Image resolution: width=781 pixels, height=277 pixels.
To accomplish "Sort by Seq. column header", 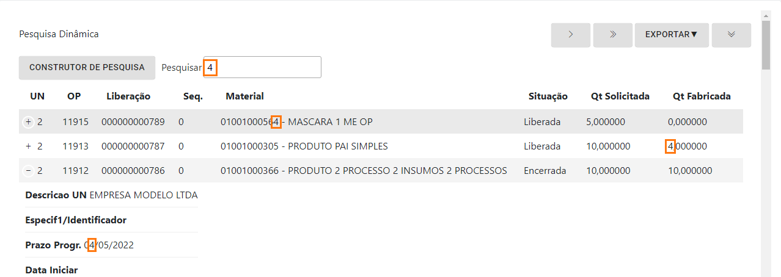I will pyautogui.click(x=193, y=96).
